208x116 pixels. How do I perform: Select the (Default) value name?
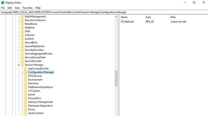coord(129,22)
